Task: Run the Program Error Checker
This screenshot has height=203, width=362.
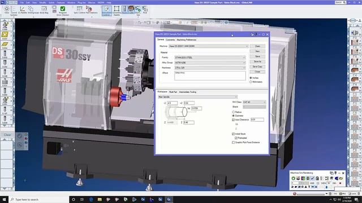Action: tap(63, 11)
